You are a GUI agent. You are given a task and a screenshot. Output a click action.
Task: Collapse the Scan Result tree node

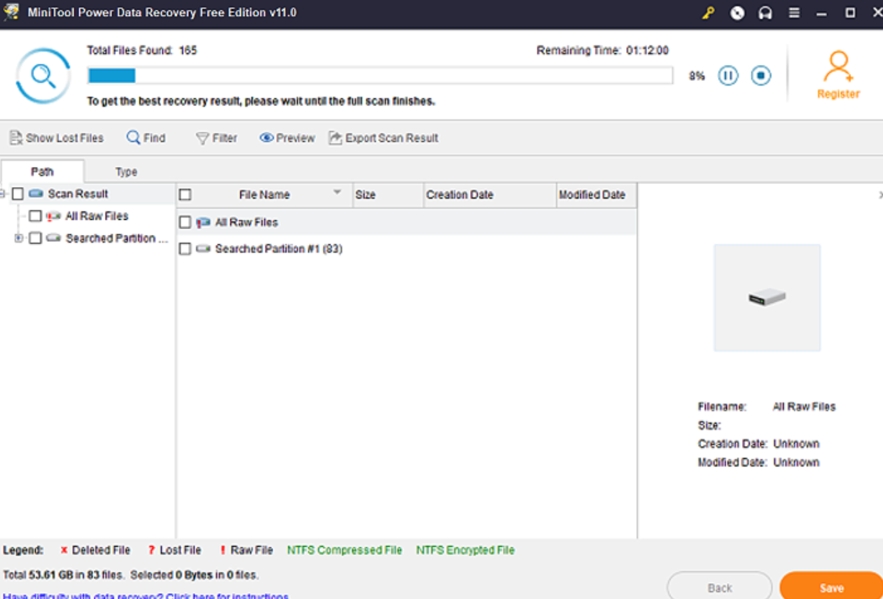pyautogui.click(x=3, y=195)
